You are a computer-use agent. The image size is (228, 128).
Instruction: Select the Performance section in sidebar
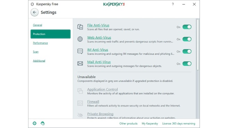click(40, 43)
